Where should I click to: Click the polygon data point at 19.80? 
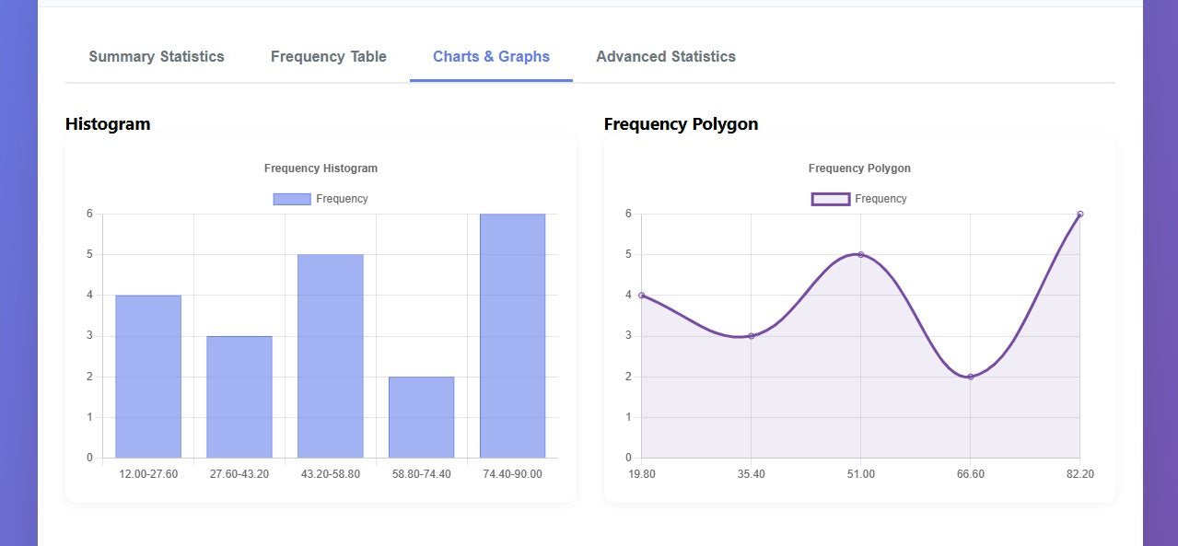(x=641, y=295)
